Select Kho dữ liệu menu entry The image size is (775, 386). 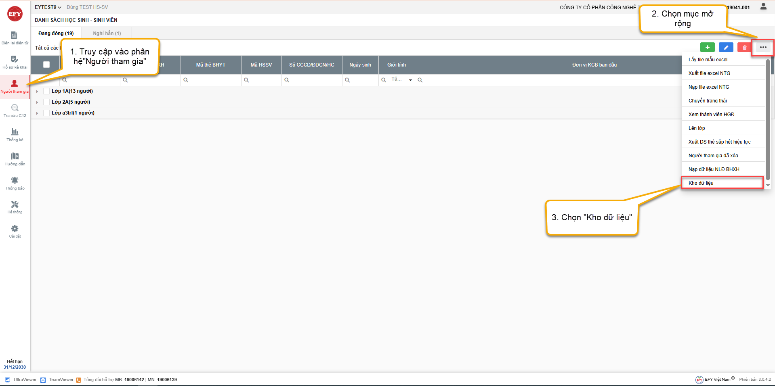click(722, 183)
